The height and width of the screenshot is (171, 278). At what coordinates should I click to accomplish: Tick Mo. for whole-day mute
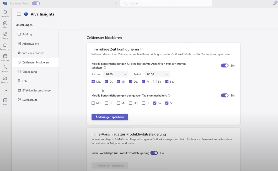pyautogui.click(x=93, y=103)
